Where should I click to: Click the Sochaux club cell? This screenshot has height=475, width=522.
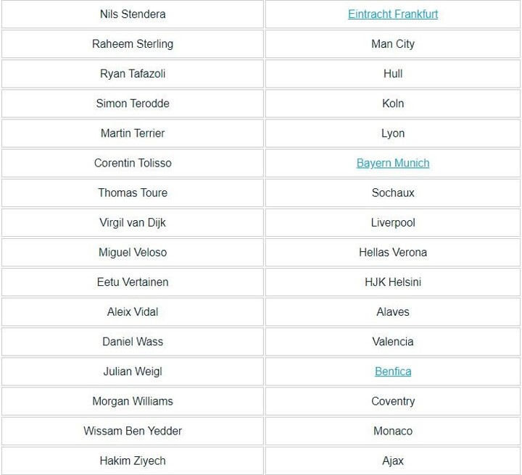[x=392, y=193]
